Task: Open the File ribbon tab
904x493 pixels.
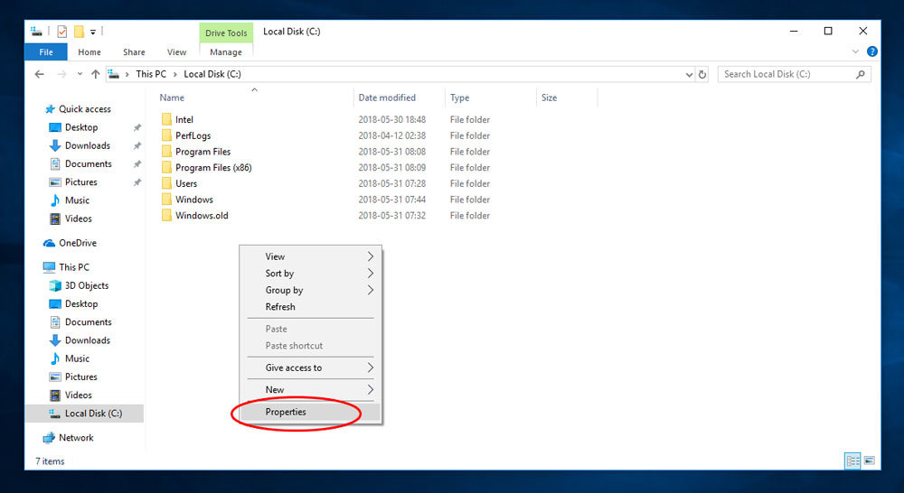Action: click(46, 51)
